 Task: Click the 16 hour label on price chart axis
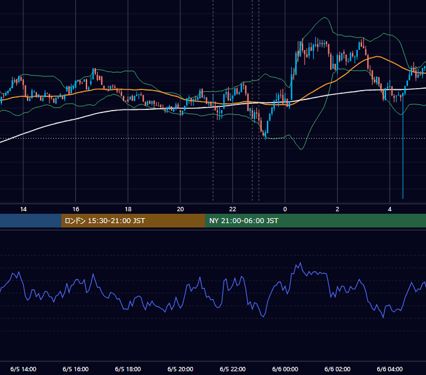pos(76,209)
